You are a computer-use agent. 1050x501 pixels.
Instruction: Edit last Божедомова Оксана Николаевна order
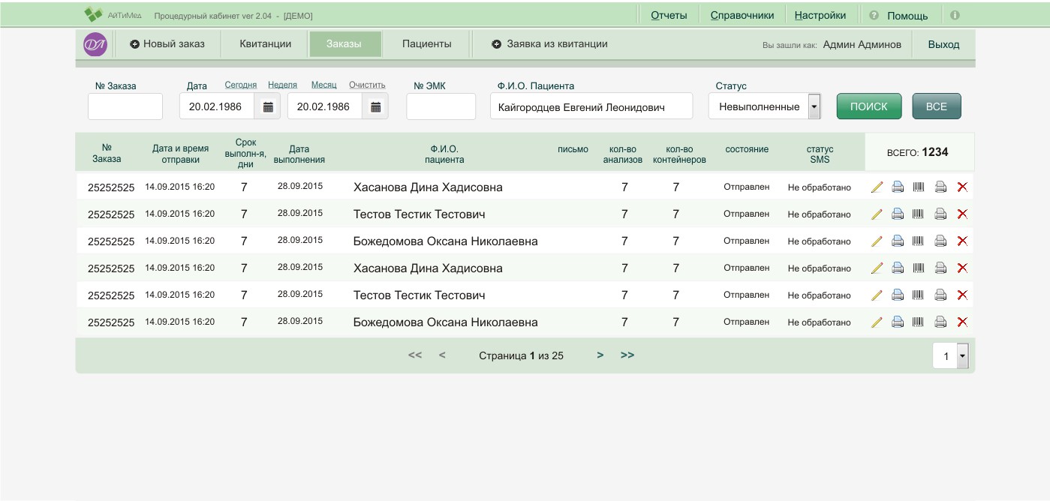point(877,322)
